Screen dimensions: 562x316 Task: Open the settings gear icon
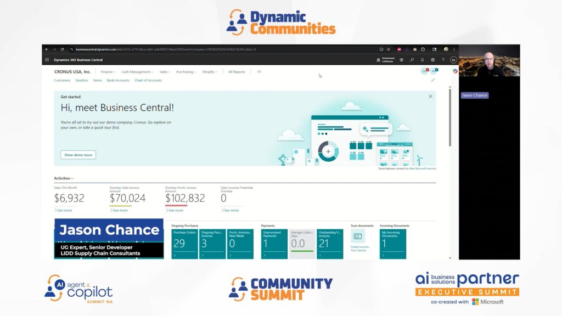click(x=432, y=60)
